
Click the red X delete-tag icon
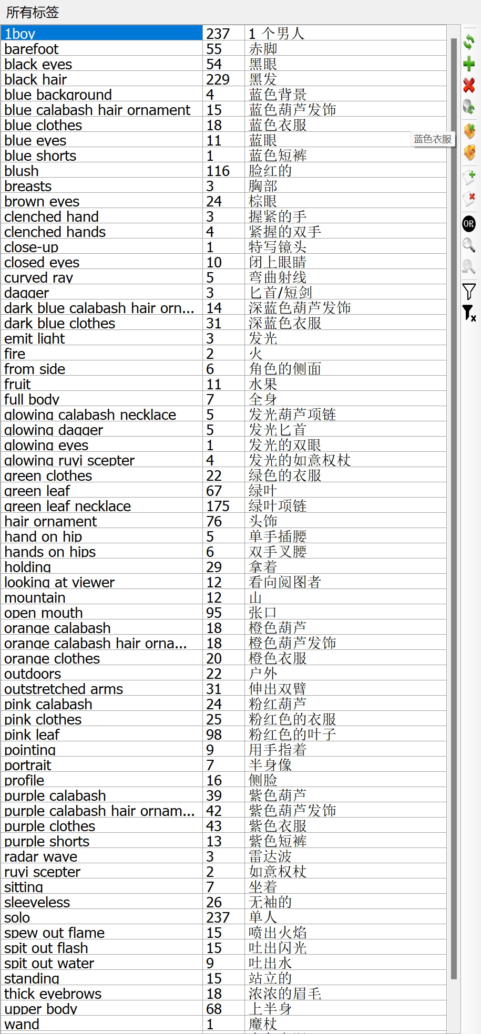tap(469, 85)
